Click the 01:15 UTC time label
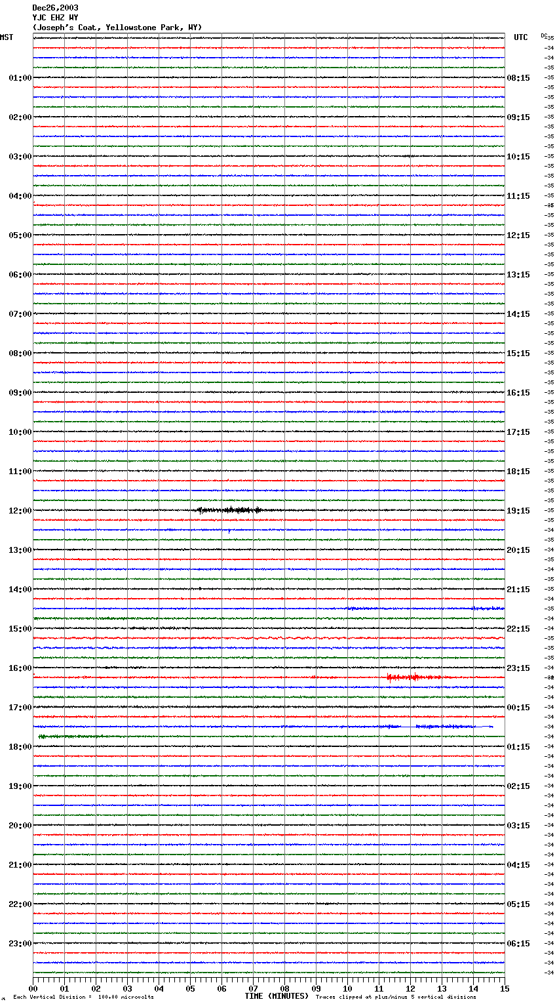Viewport: 557px width, 1006px height. [518, 747]
